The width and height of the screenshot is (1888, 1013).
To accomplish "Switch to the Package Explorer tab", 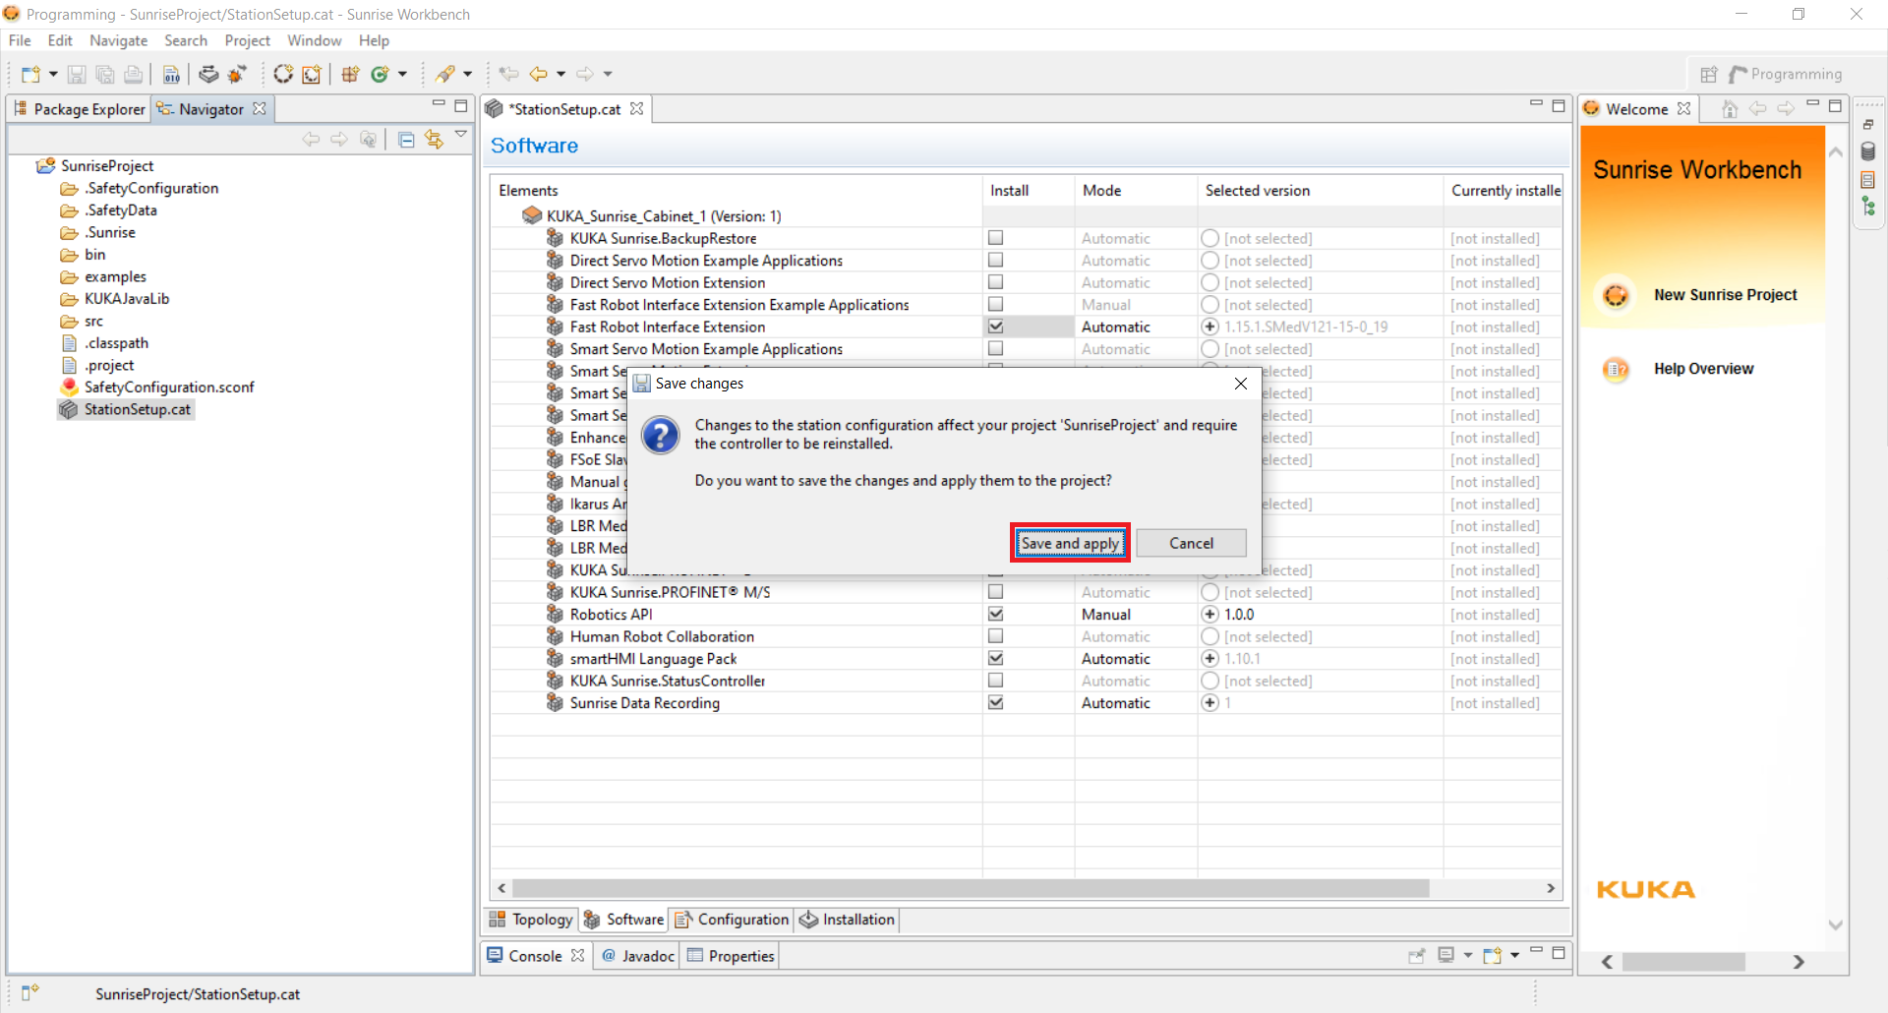I will tap(79, 109).
